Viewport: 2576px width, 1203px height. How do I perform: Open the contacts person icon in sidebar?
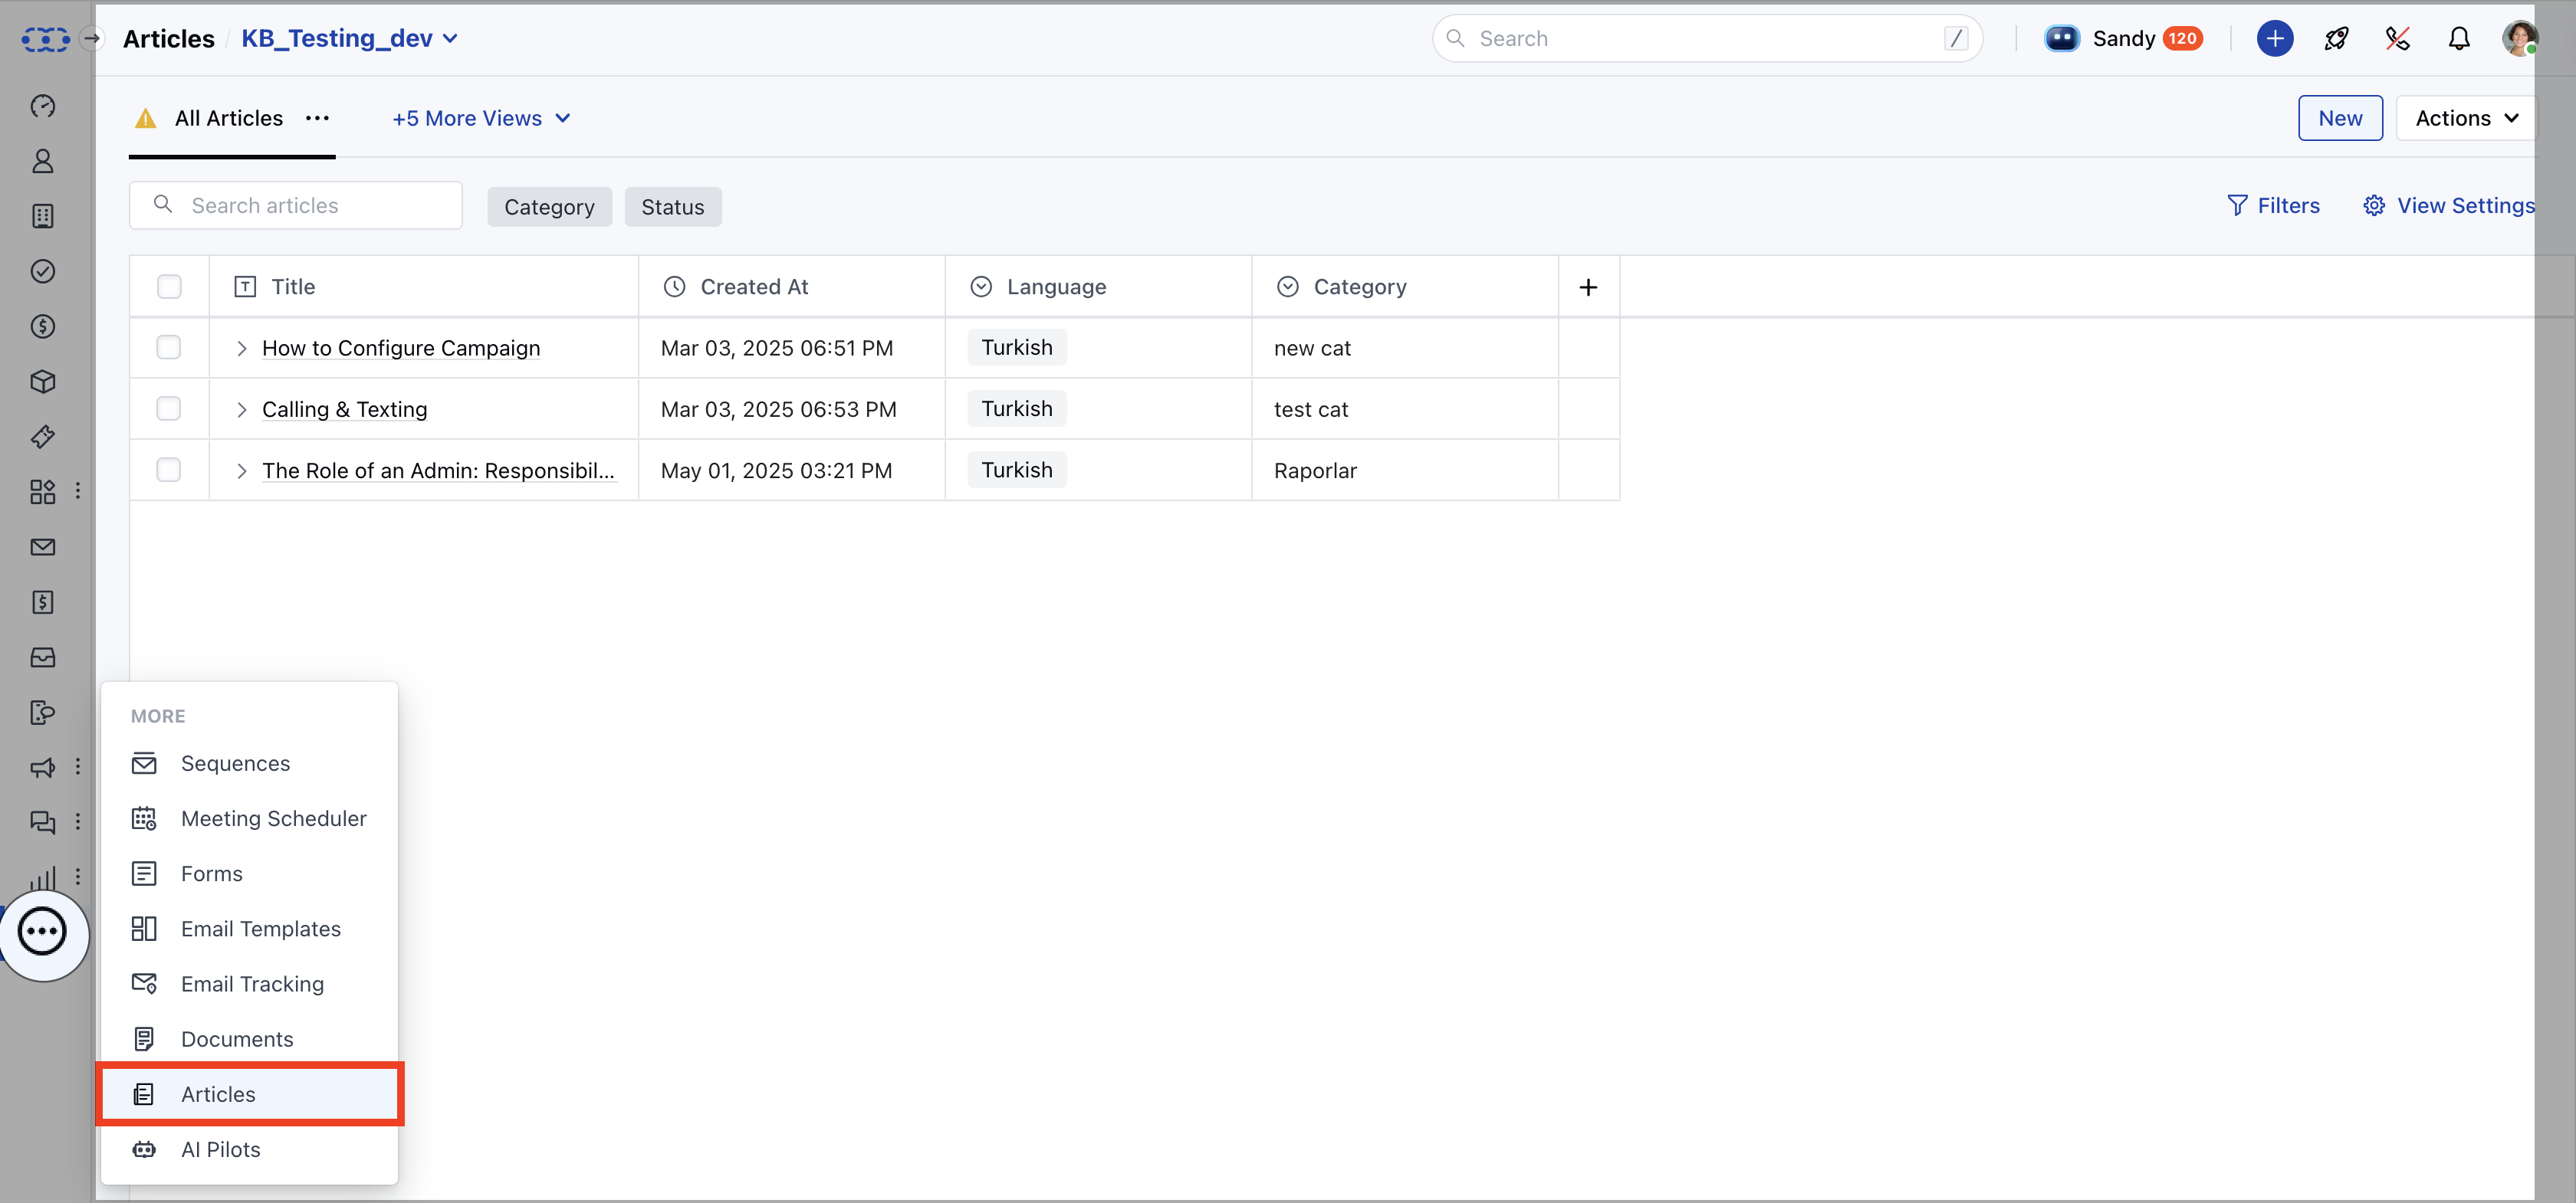pos(42,161)
